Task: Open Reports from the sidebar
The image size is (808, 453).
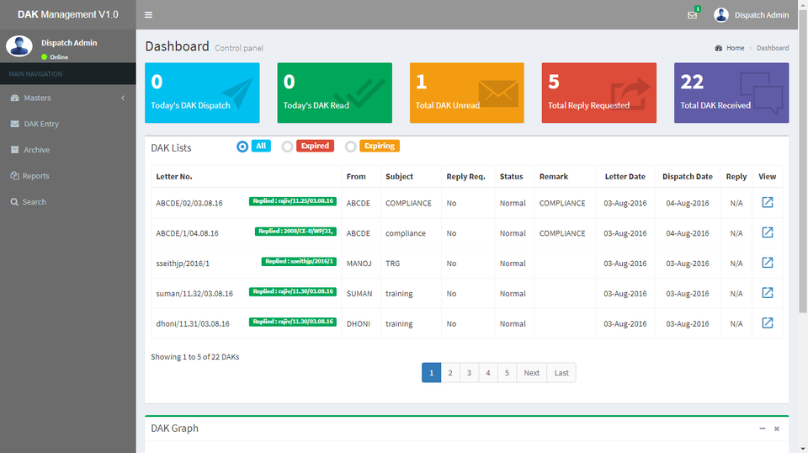Action: (x=36, y=176)
